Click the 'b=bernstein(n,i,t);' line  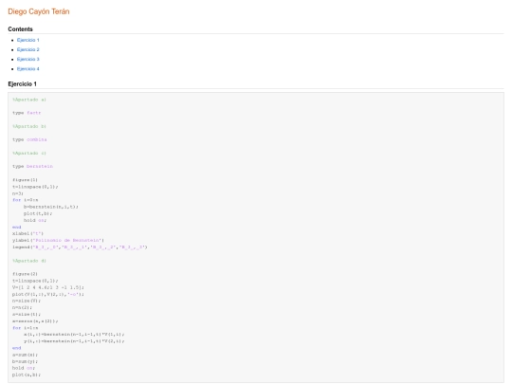pyautogui.click(x=50, y=207)
